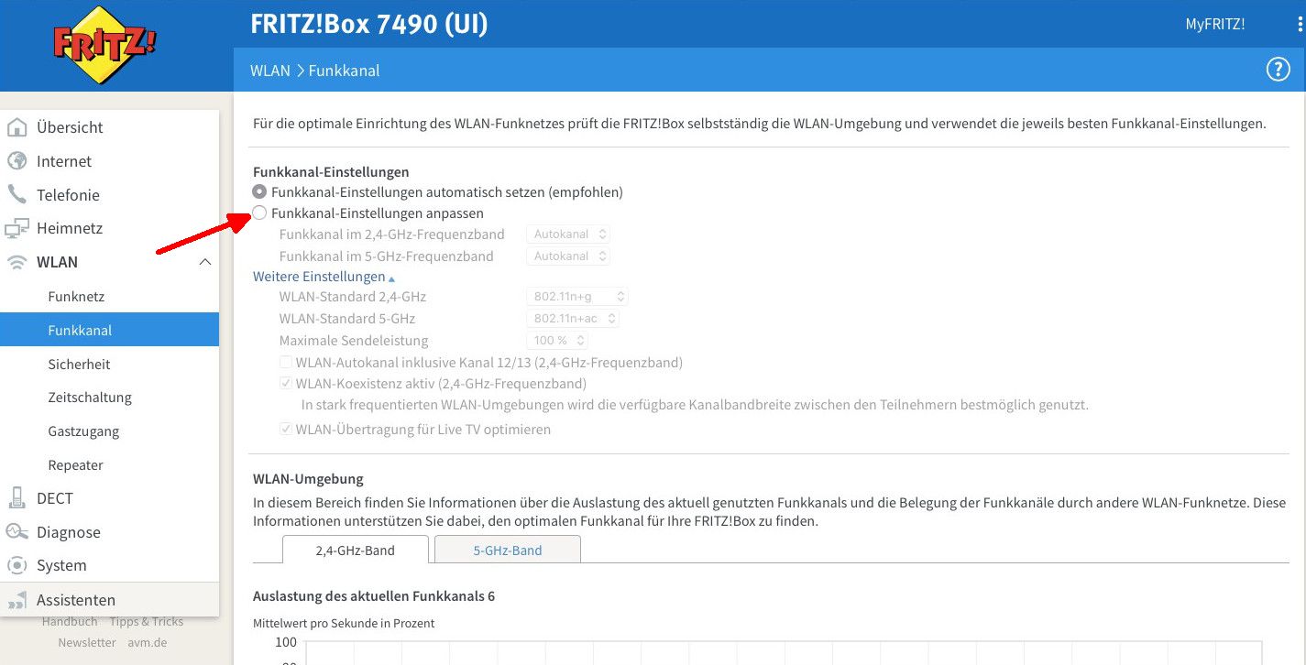Open the 5-GHz Funkkanal Autokanal dropdown
This screenshot has width=1306, height=665.
(568, 256)
